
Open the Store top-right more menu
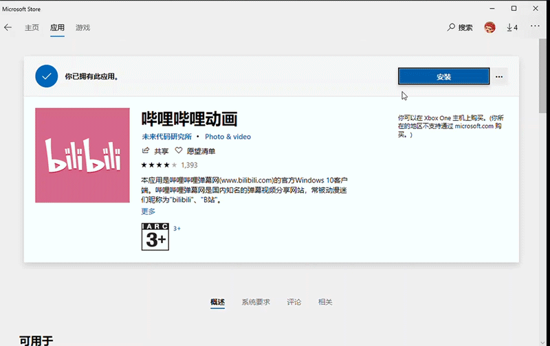[x=535, y=26]
